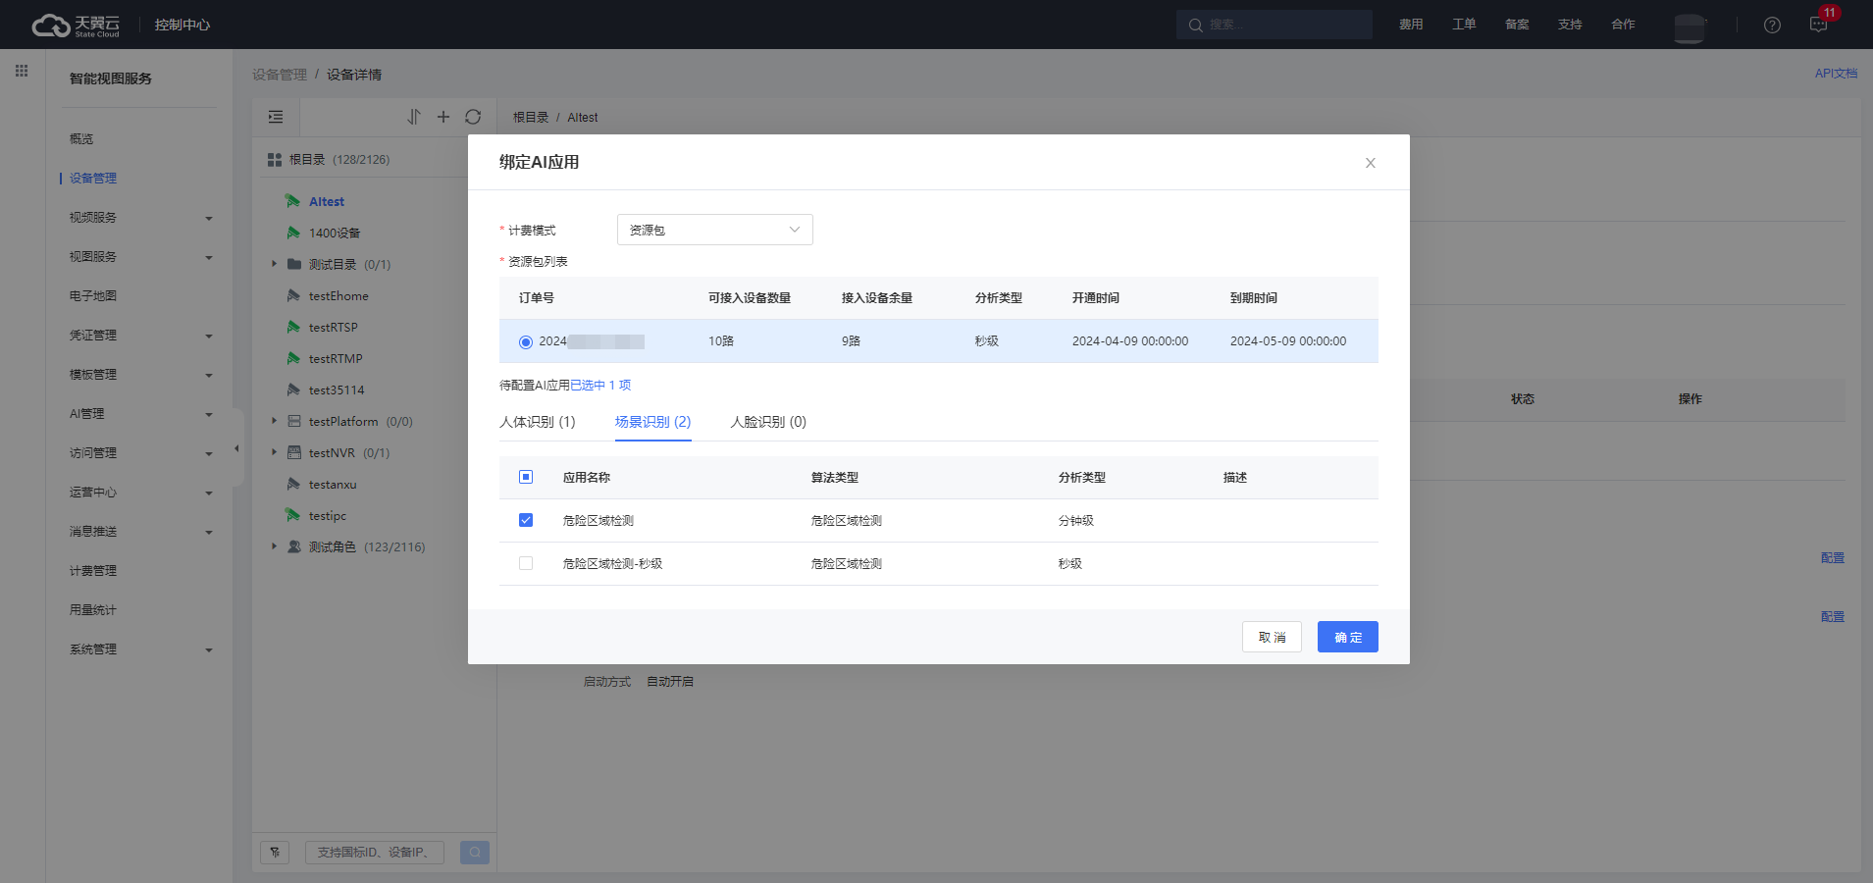The image size is (1873, 883).
Task: Uncheck the 危险区域检测 minute-level checkbox
Action: pos(526,520)
